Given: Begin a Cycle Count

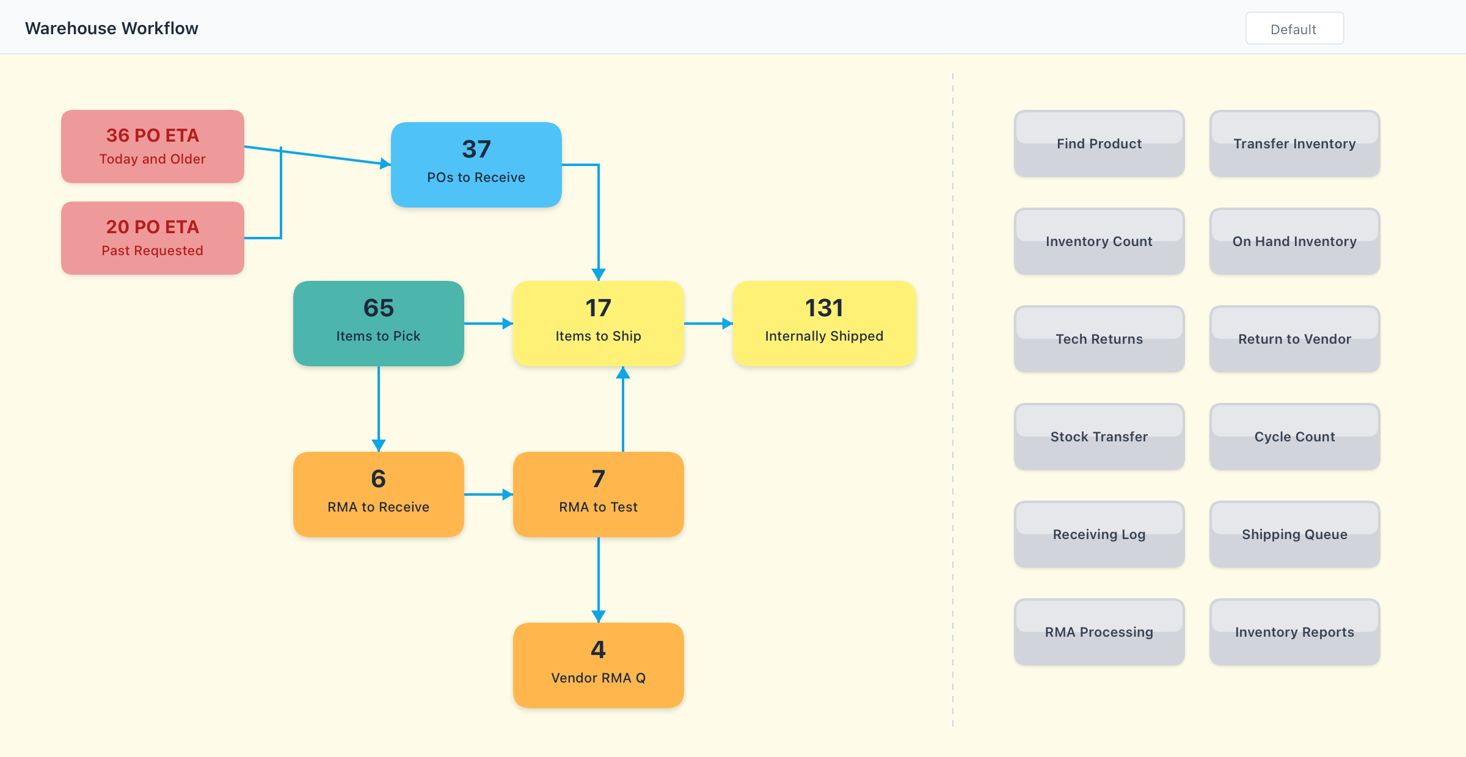Looking at the screenshot, I should [1294, 436].
